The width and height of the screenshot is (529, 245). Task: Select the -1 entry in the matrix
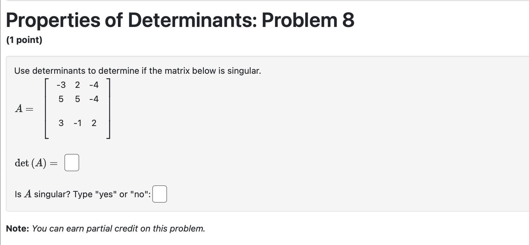[x=78, y=123]
